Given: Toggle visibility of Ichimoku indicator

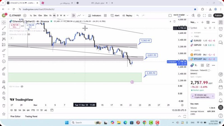Looking at the screenshot, I should (x=29, y=34).
